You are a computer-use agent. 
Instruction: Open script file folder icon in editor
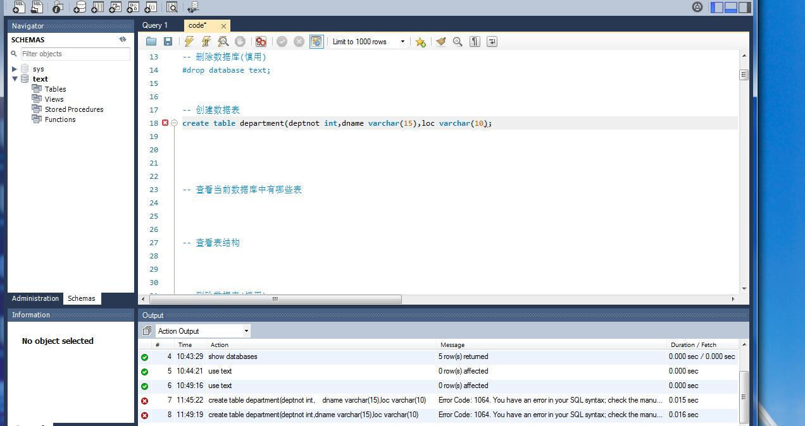click(x=151, y=42)
